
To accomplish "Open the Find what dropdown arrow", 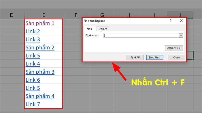I will 181,36.
